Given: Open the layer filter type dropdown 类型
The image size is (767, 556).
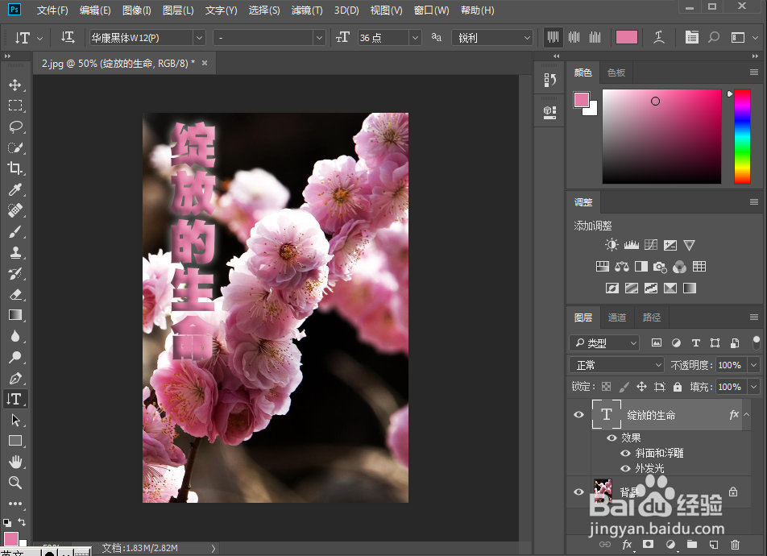Looking at the screenshot, I should [x=604, y=343].
